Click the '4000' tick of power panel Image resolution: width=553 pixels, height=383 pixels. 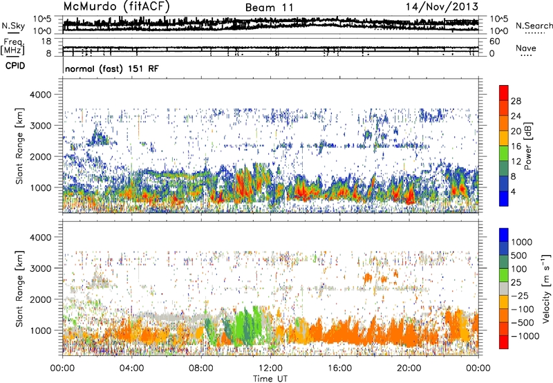[40, 95]
